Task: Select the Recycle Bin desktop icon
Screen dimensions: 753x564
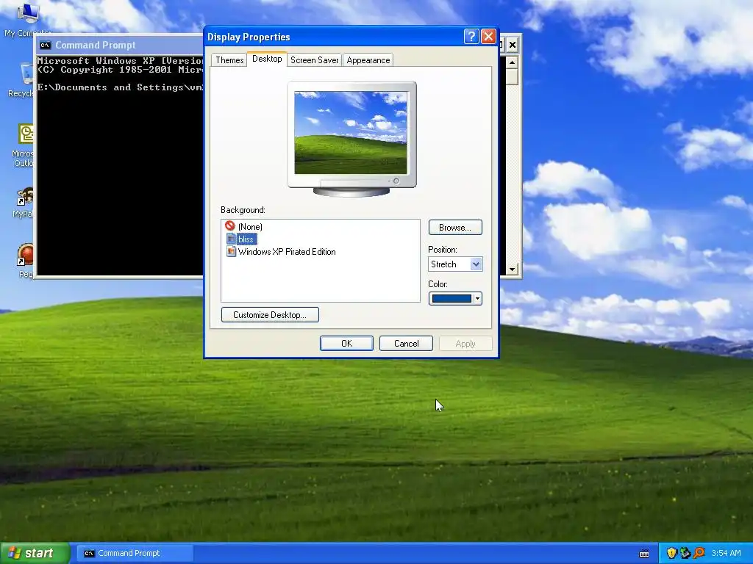Action: pos(21,79)
